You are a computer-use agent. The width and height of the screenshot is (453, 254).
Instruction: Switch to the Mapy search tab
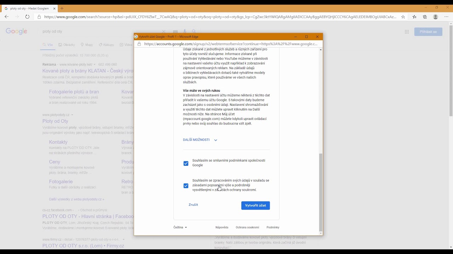coord(86,45)
